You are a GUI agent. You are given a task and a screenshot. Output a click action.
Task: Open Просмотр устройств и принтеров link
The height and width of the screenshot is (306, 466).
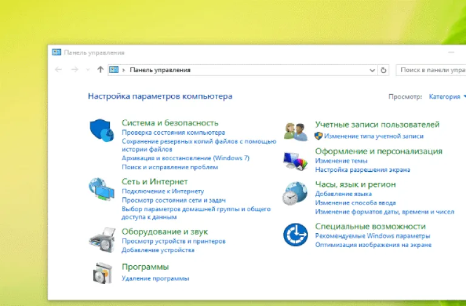tap(174, 241)
